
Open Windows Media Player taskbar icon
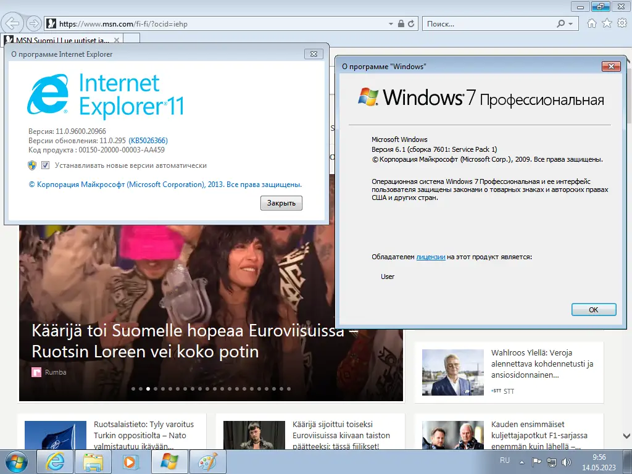tap(130, 462)
